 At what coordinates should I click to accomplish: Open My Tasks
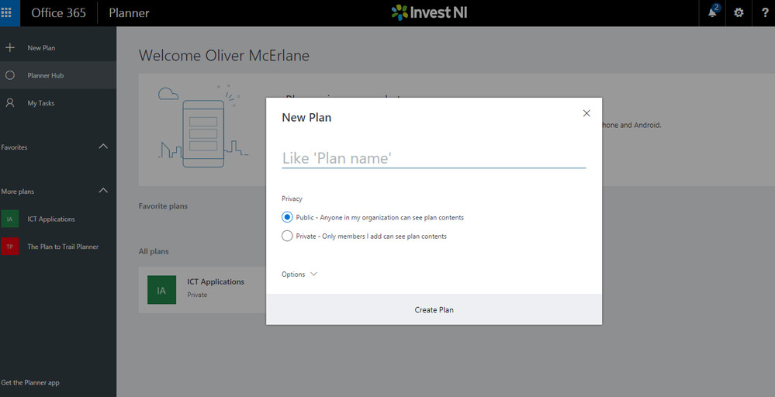(58, 102)
